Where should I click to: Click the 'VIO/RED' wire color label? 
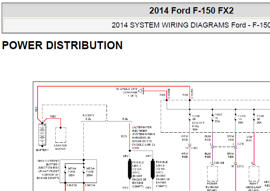[249, 139]
